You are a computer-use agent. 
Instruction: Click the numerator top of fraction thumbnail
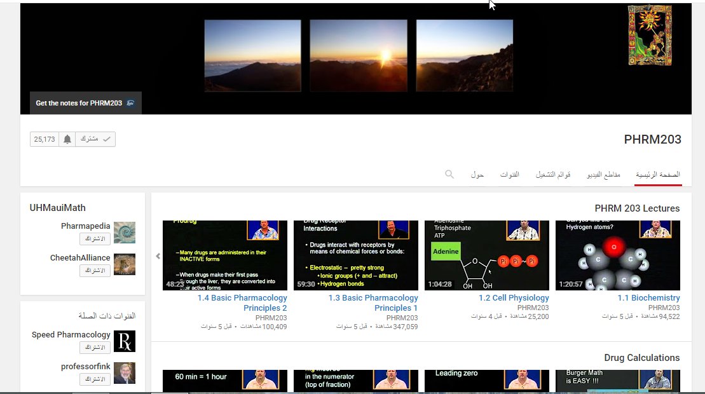click(x=355, y=381)
